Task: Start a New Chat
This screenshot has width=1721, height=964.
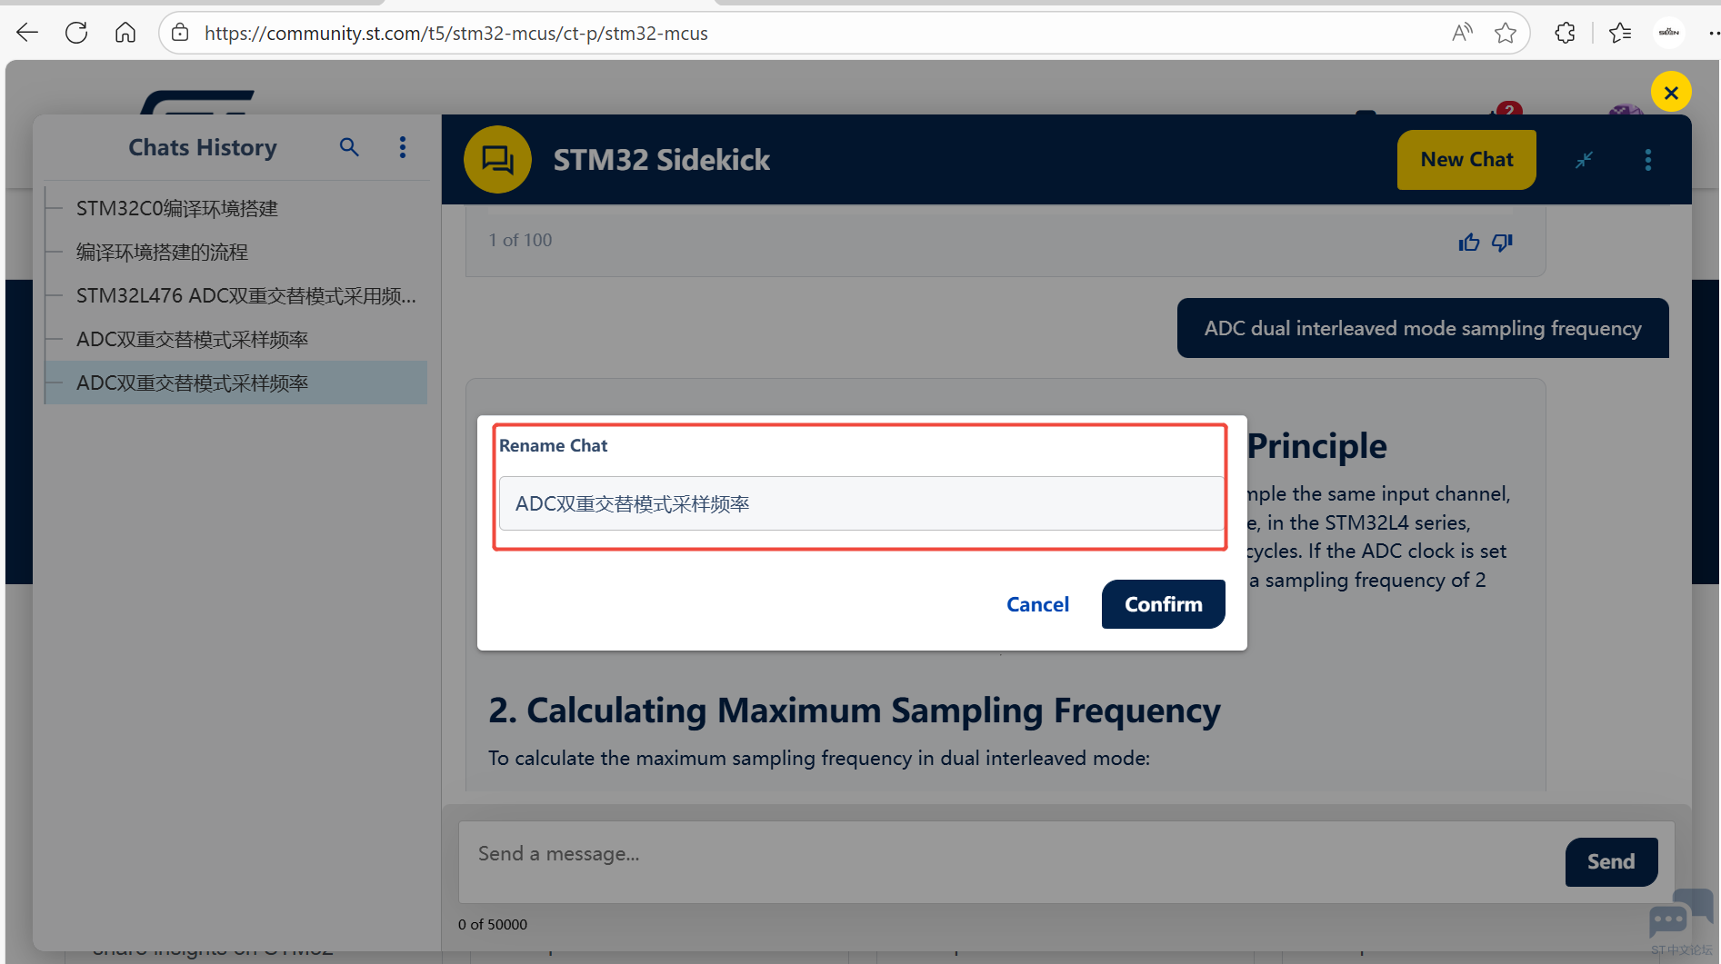Action: (x=1466, y=160)
